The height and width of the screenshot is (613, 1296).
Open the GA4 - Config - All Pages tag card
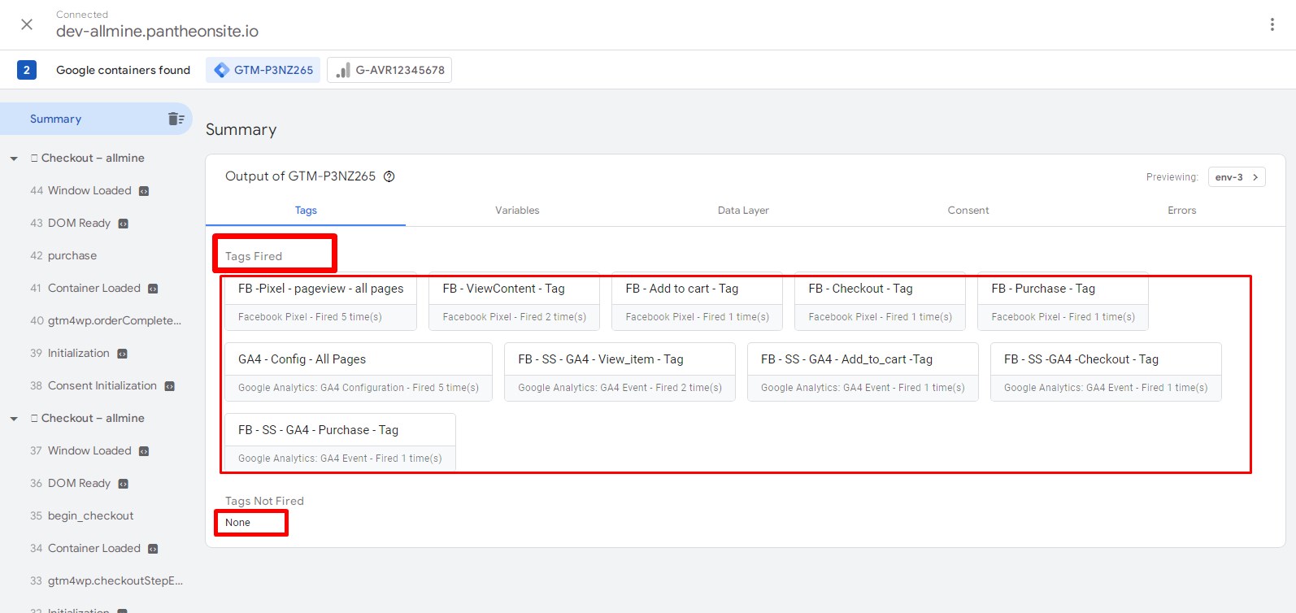tap(359, 372)
